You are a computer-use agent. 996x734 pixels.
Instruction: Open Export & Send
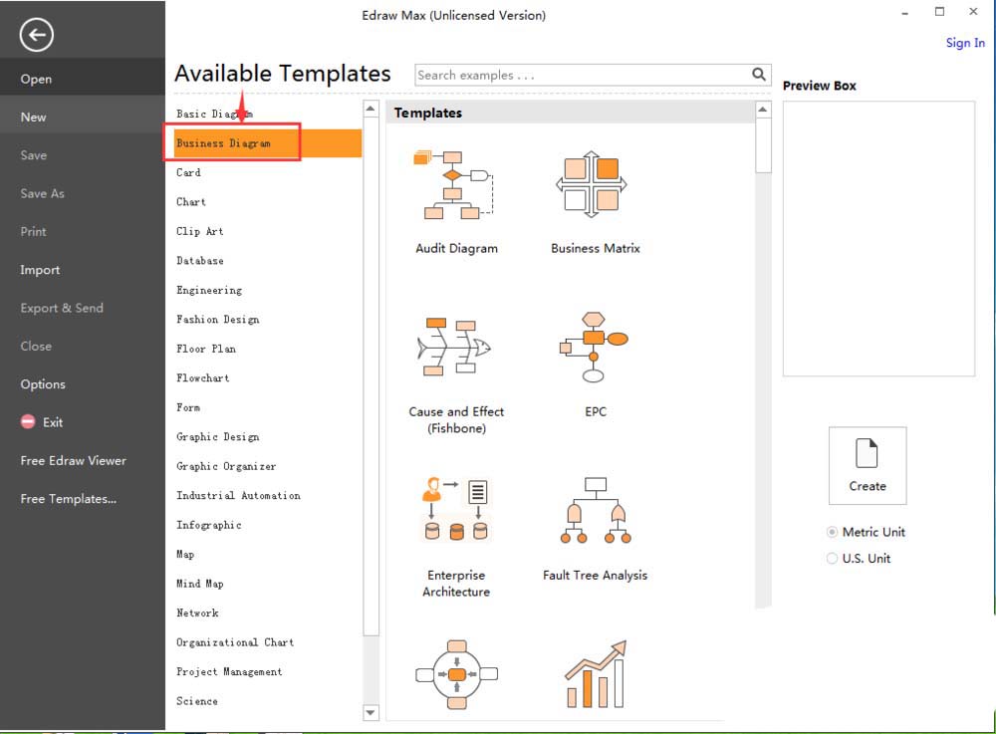[x=62, y=308]
